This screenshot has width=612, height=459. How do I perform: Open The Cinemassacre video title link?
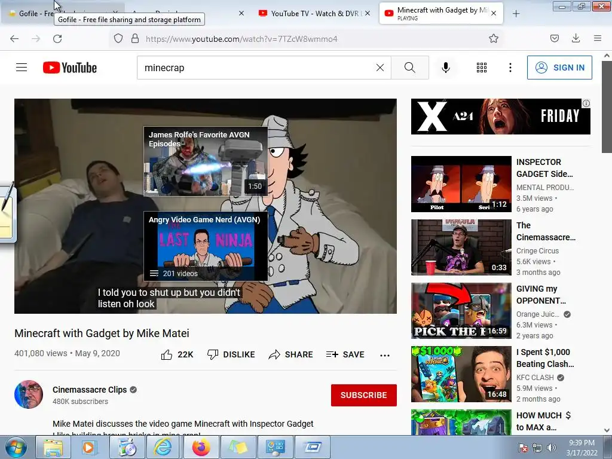(x=546, y=231)
